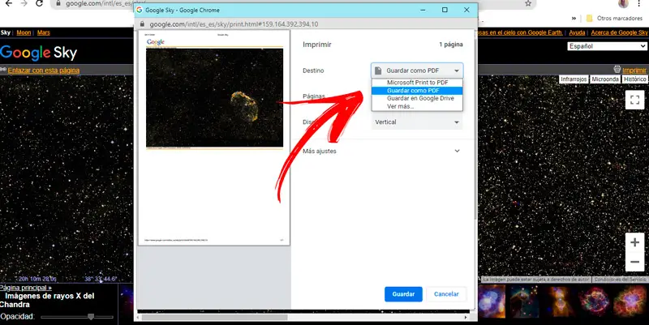Image resolution: width=649 pixels, height=325 pixels.
Task: Click the popup lock site info icon
Action: (143, 24)
